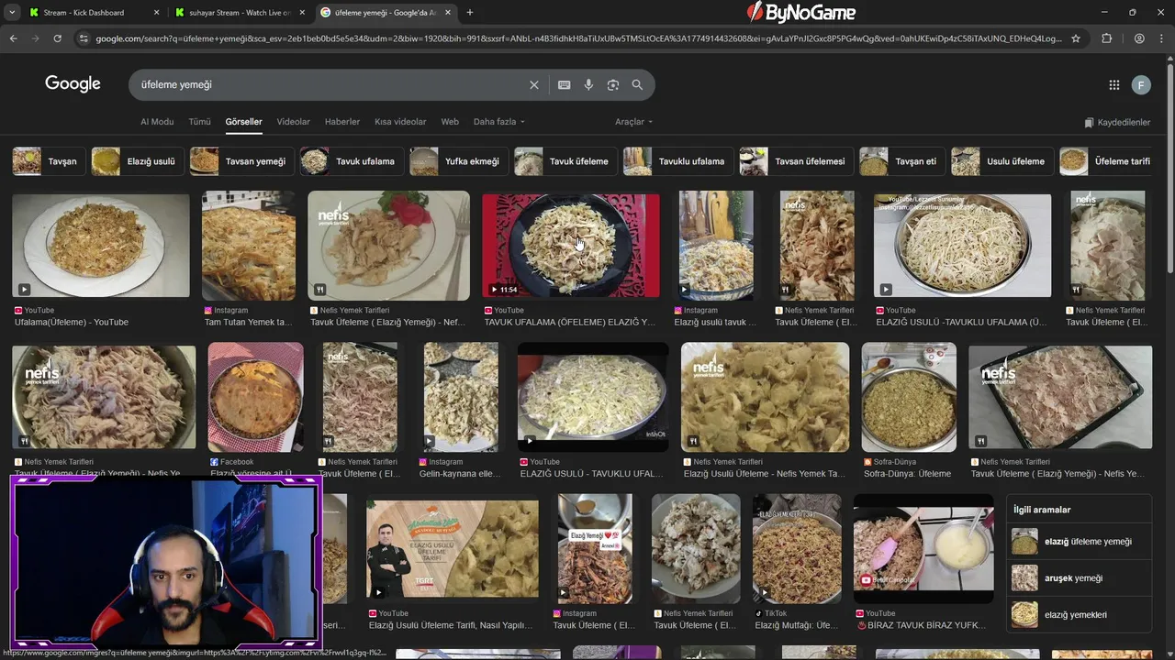Select the Tavuk üfeleme filter chip
Image resolution: width=1175 pixels, height=660 pixels.
click(565, 161)
